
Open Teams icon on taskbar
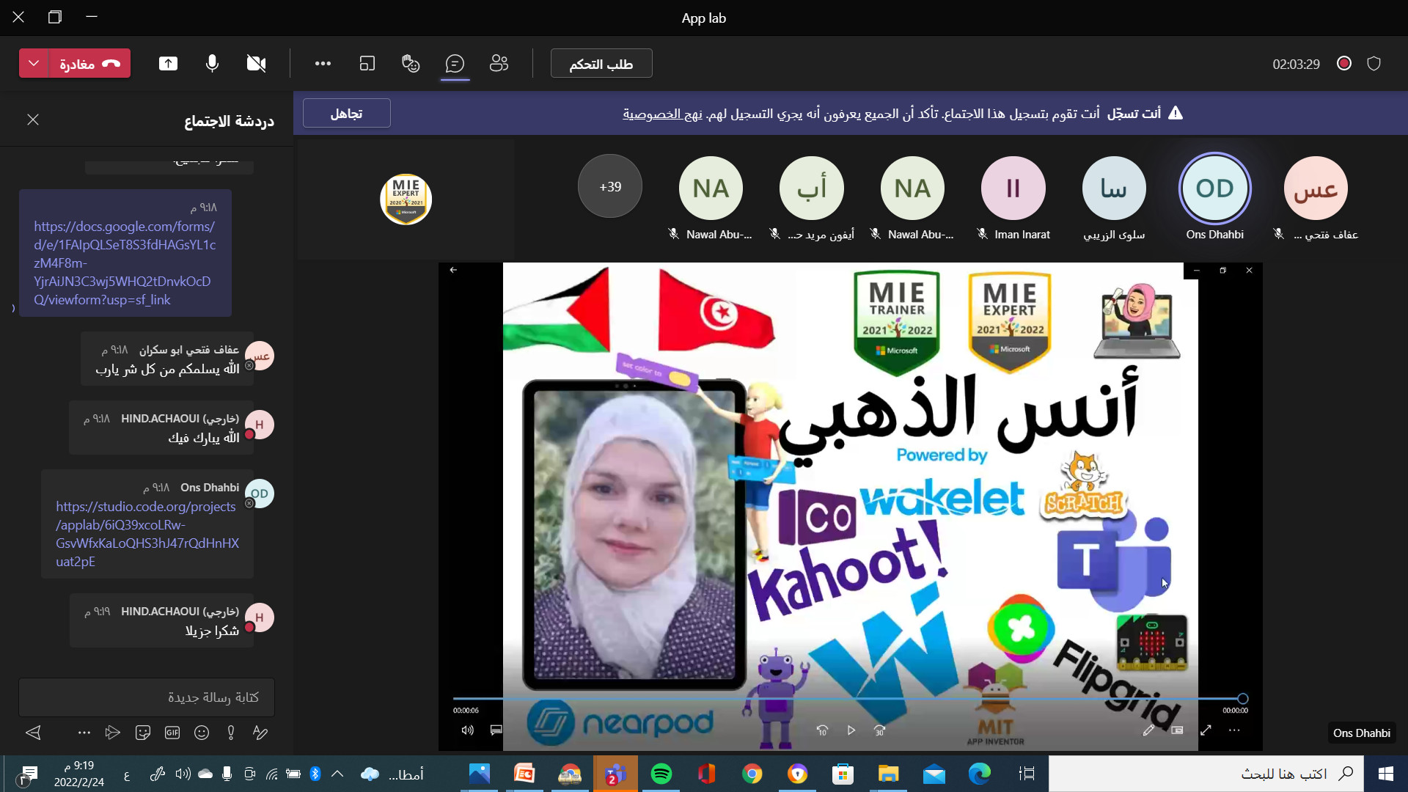[x=615, y=774]
